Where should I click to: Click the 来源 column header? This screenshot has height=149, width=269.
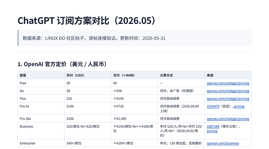[x=228, y=75]
